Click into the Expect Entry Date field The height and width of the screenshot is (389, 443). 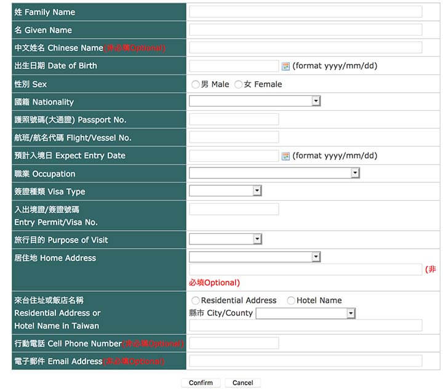[234, 156]
